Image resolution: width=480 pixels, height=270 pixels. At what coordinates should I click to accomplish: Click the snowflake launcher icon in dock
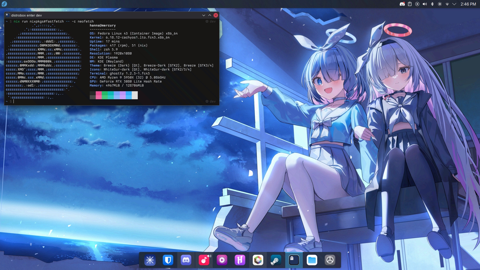click(150, 260)
